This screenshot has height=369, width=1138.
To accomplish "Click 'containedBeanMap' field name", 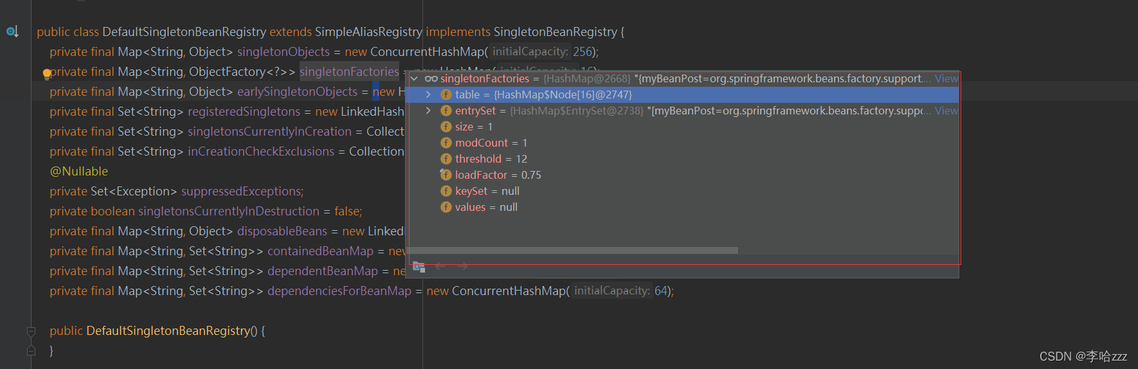I will [x=320, y=251].
